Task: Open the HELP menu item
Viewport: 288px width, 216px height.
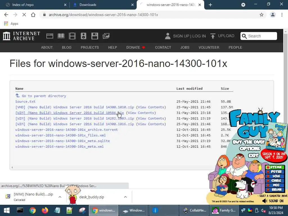Action: tap(112, 47)
